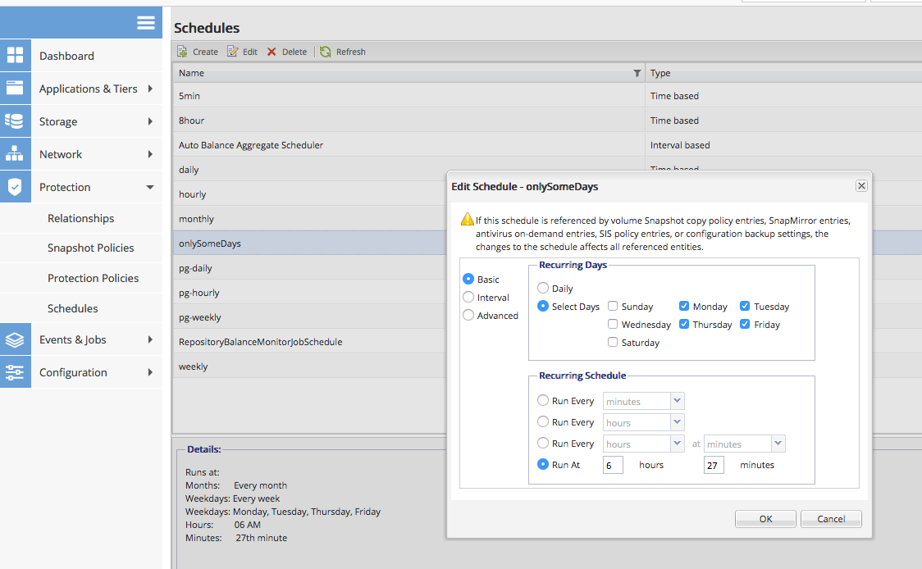
Task: Click the Configuration sliders icon
Action: tap(15, 372)
